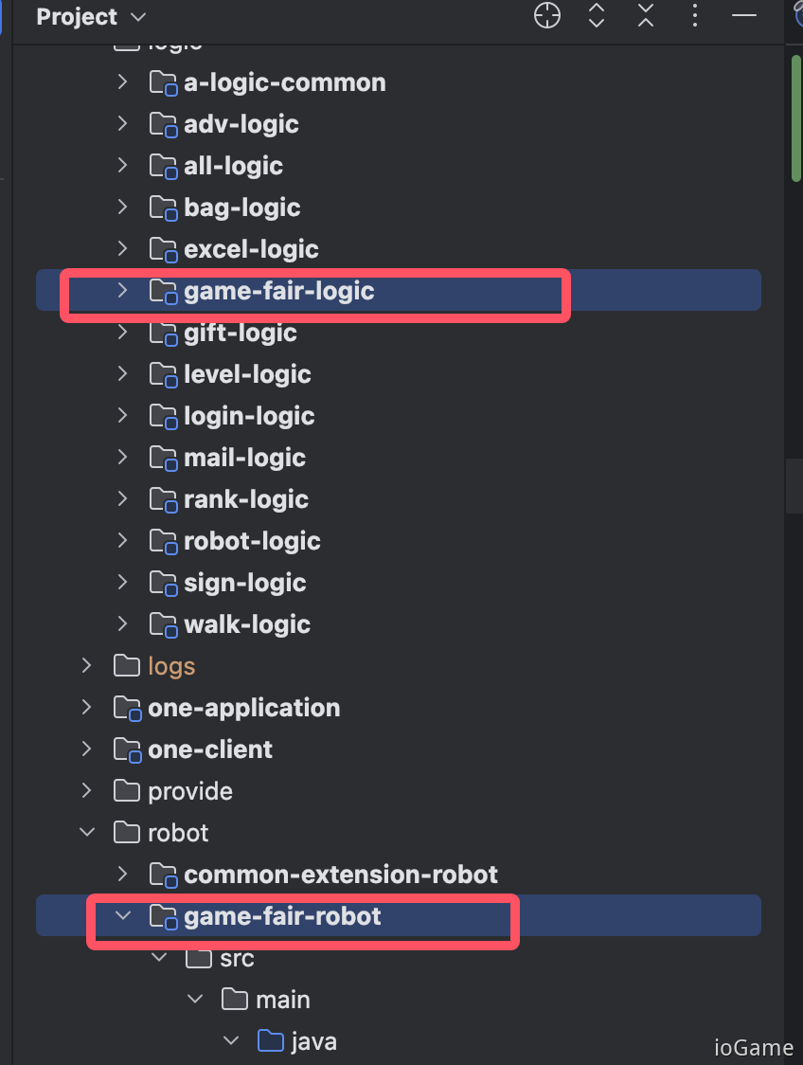The width and height of the screenshot is (803, 1065).
Task: Collapse the game-fair-robot module
Action: (x=122, y=916)
